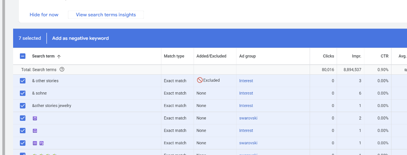Click total impressions value 8,894,537
407x155 pixels.
coord(352,70)
